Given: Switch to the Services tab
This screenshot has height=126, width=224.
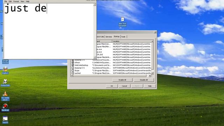Looking at the screenshot, I should click(109, 37).
